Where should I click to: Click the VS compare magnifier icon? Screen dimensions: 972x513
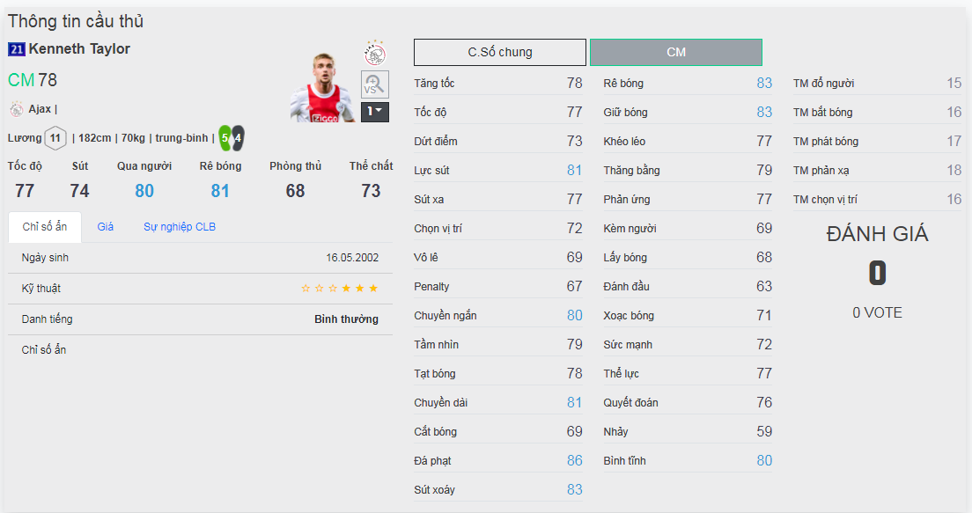click(375, 84)
